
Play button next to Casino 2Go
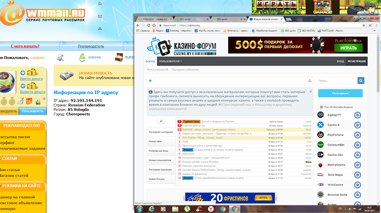358,155
